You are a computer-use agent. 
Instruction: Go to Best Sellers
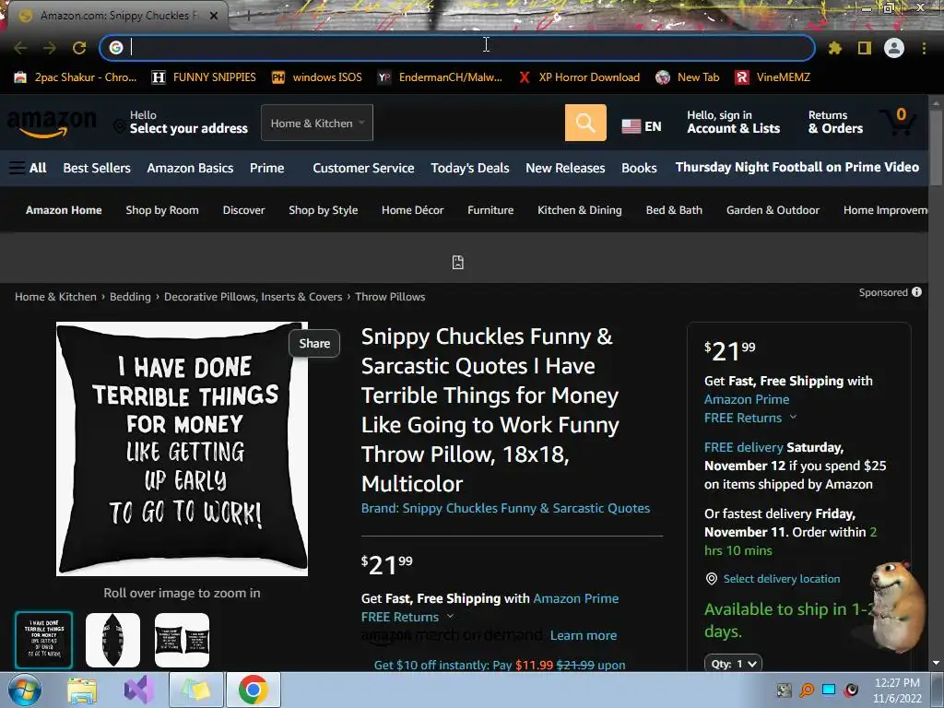click(x=97, y=168)
